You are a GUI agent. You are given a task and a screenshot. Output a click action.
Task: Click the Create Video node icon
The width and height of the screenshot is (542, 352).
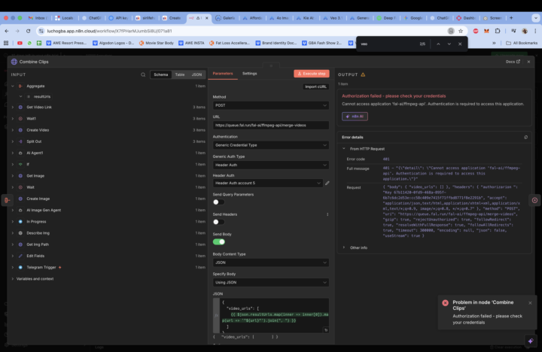tap(20, 130)
